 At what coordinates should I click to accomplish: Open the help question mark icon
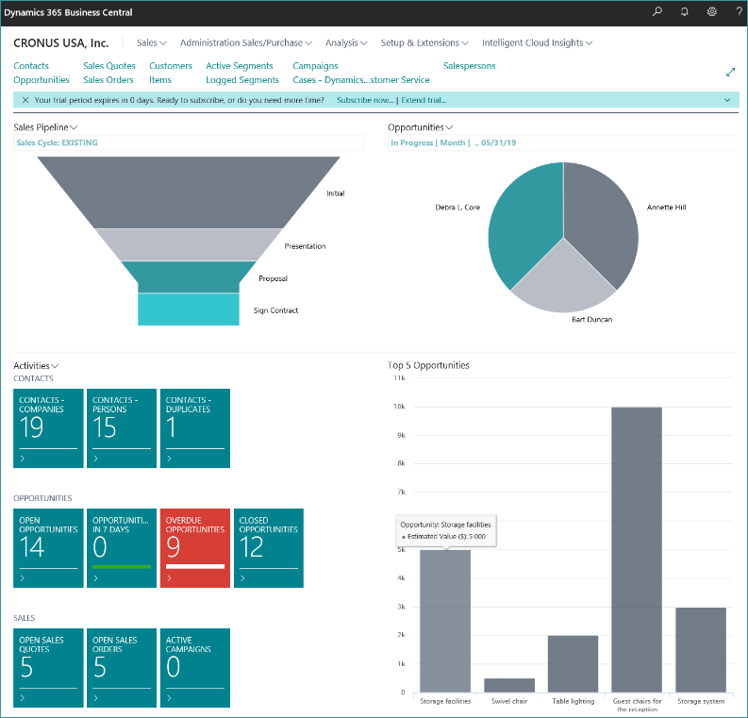pyautogui.click(x=739, y=11)
